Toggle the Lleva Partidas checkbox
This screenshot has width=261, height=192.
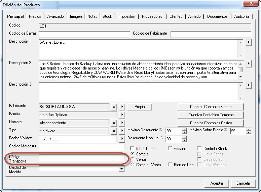pos(199,164)
